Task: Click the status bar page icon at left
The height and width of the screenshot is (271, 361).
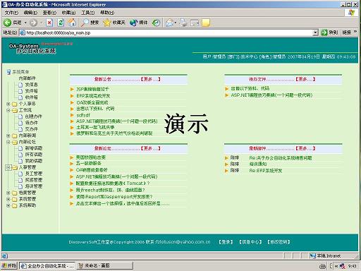Action: (5, 255)
